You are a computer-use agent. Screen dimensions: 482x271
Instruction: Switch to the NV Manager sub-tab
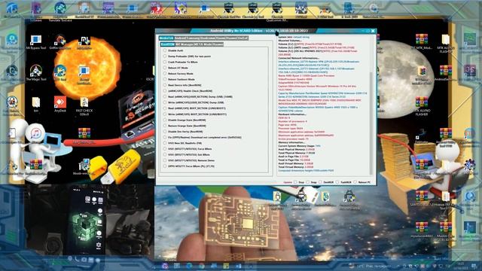click(184, 44)
